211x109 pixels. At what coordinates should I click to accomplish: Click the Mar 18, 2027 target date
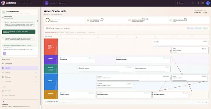click(x=198, y=13)
